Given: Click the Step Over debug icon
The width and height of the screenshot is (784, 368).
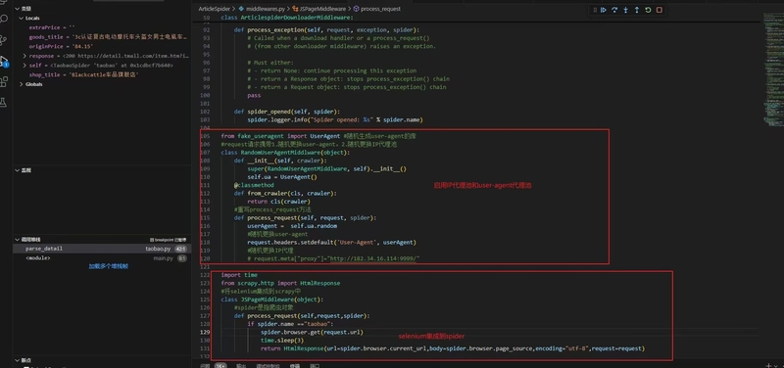Looking at the screenshot, I should click(x=614, y=10).
